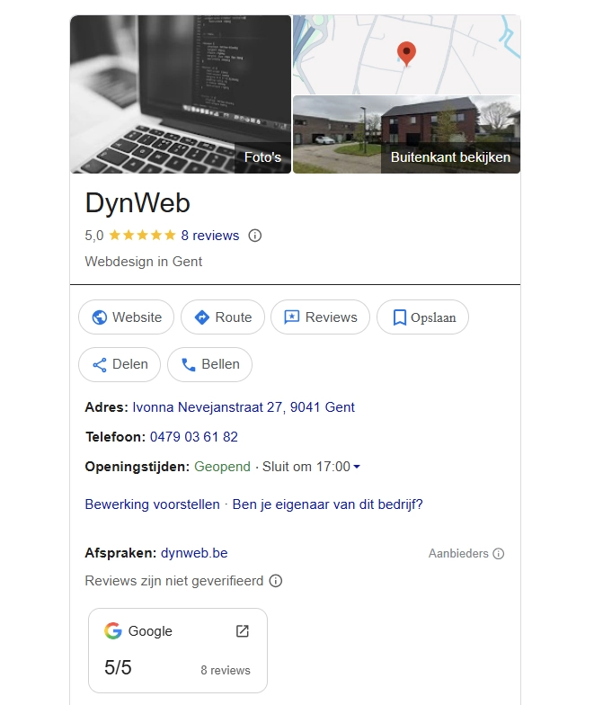Click the Geopend status text

pos(223,467)
